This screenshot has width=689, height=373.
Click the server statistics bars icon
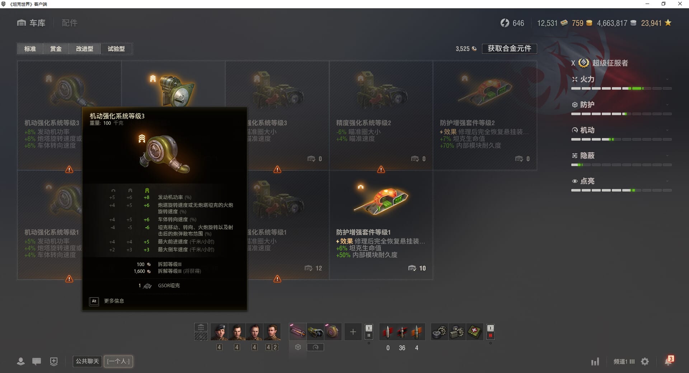pyautogui.click(x=595, y=362)
